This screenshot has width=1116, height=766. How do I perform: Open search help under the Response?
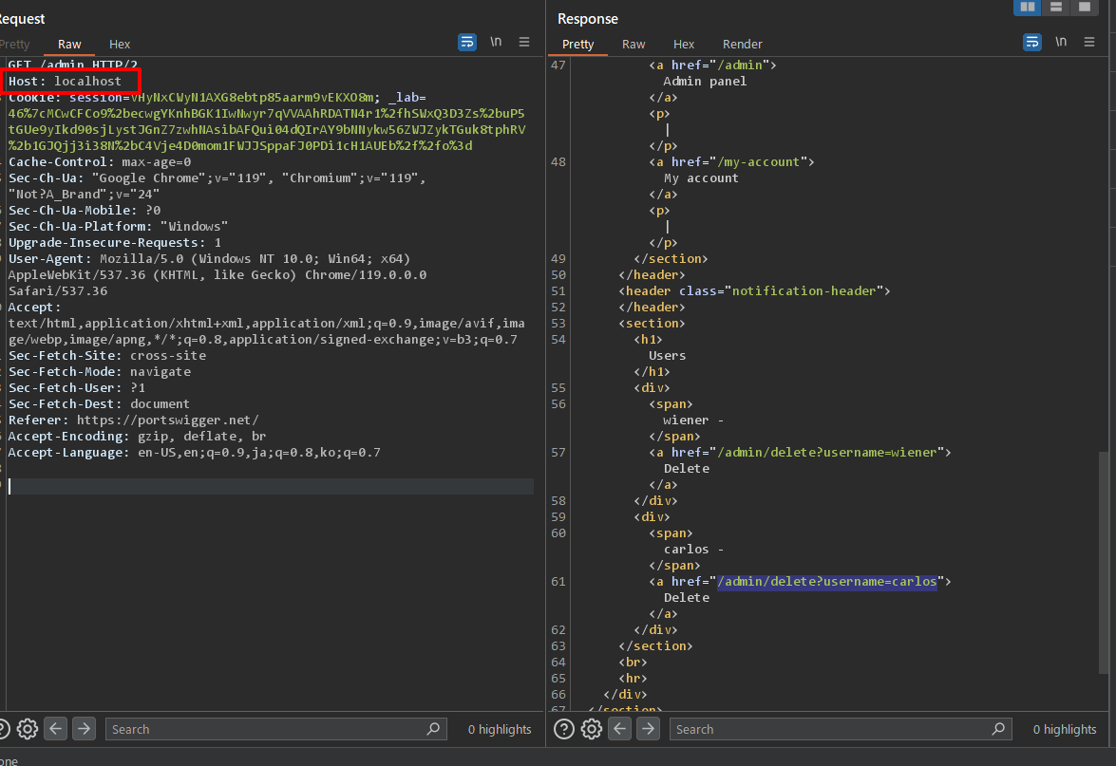[x=563, y=729]
